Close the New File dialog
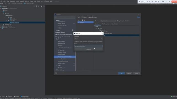Viewport: 177px width, 99px height. click(102, 33)
